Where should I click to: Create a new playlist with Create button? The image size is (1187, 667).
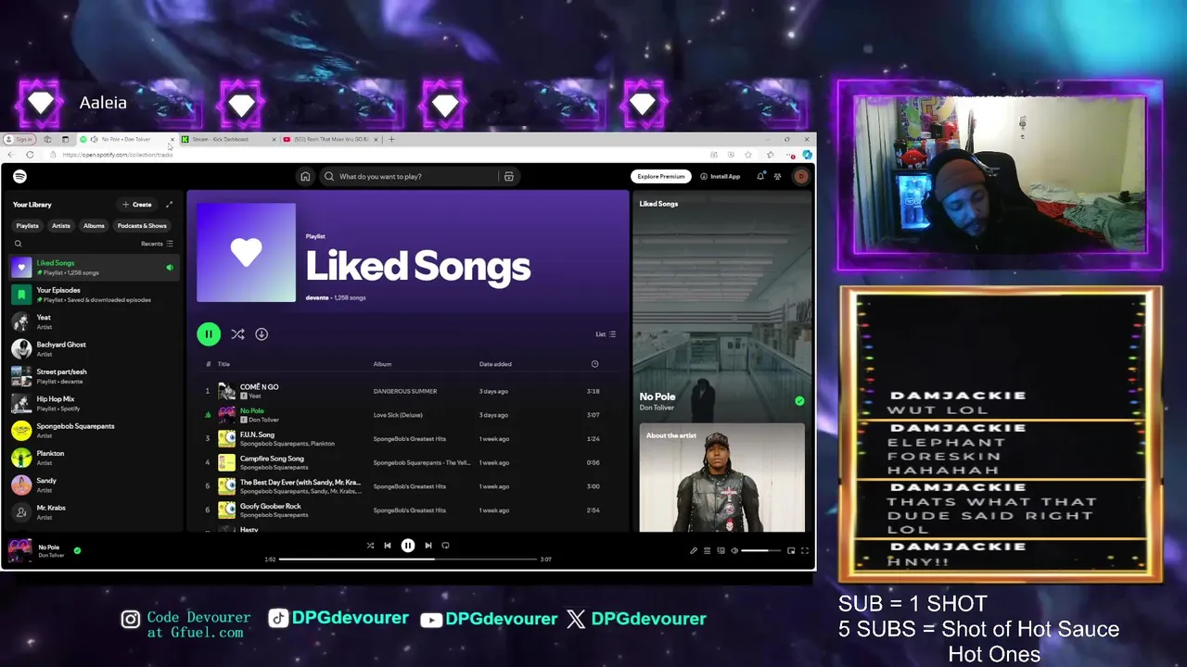[x=137, y=205]
